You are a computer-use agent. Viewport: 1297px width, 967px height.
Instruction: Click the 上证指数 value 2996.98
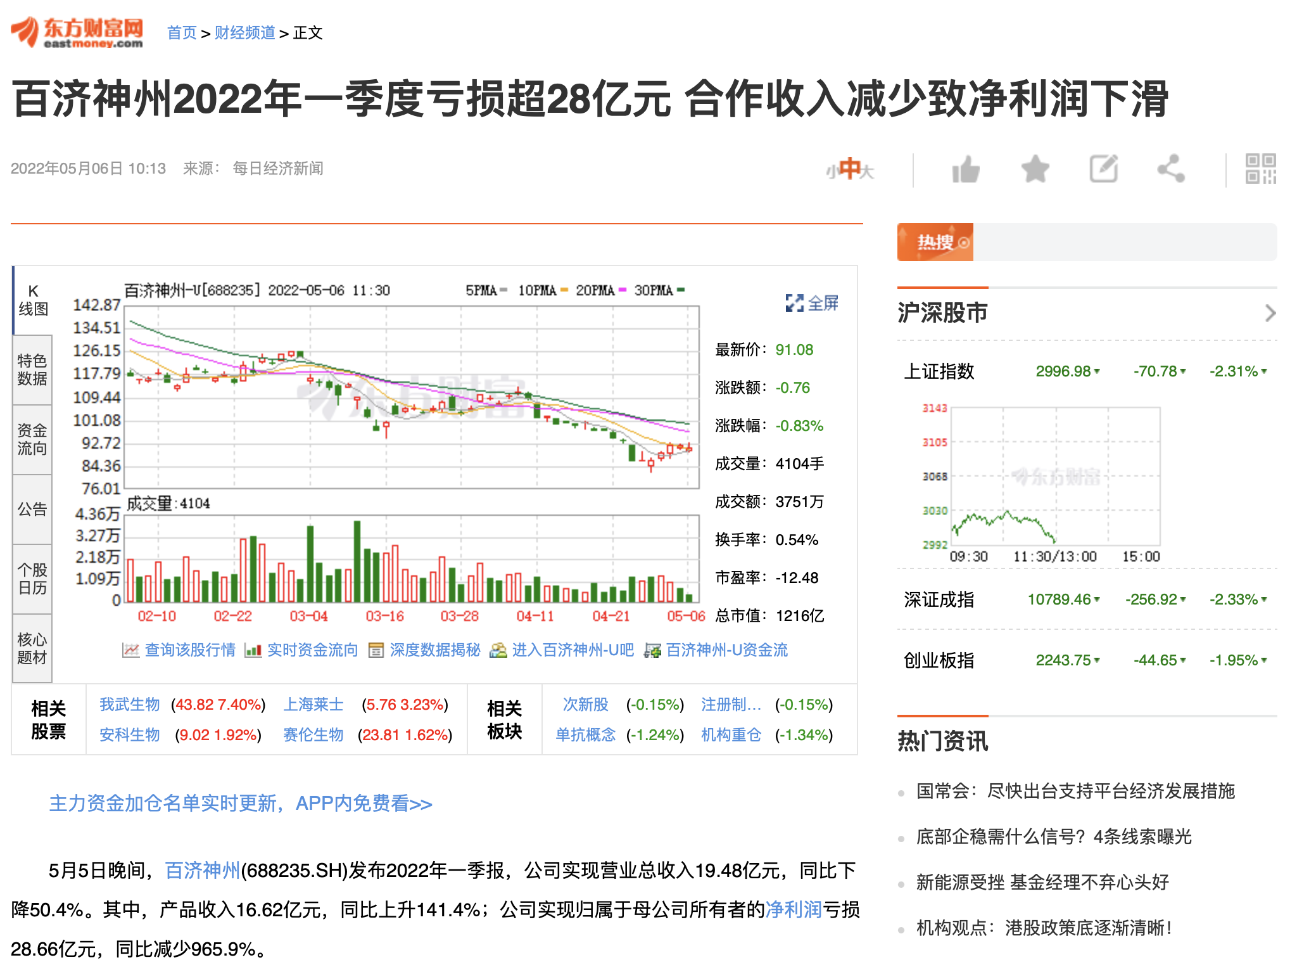[x=1063, y=371]
